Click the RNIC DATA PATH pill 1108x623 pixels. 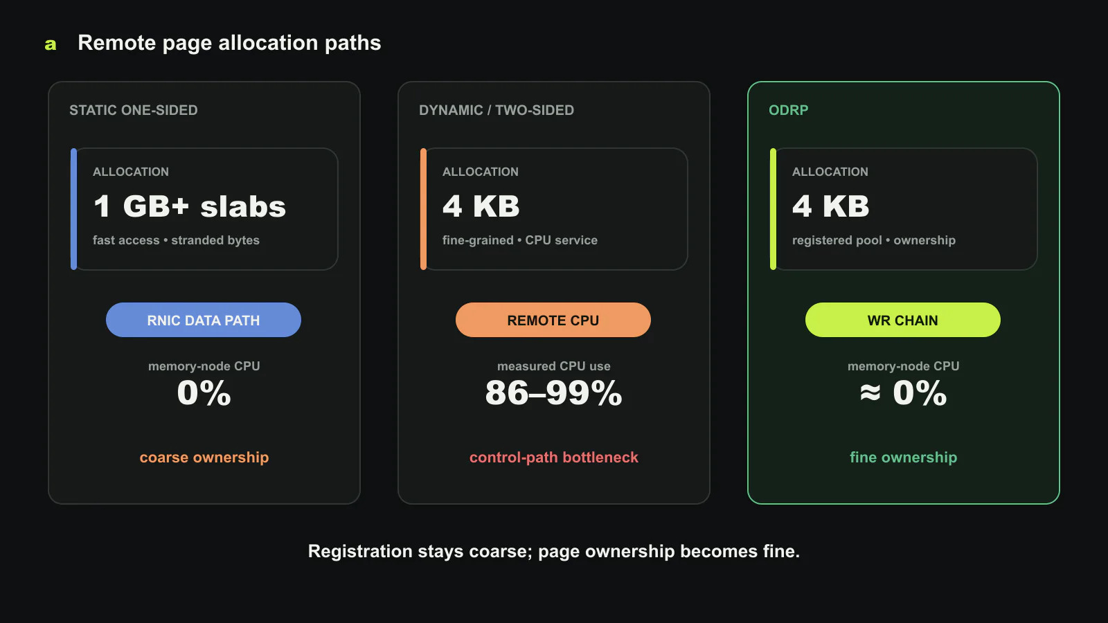coord(204,320)
